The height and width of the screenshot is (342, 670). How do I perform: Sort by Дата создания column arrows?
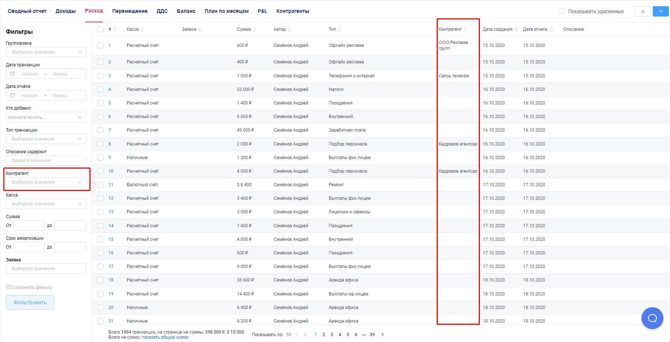(516, 29)
